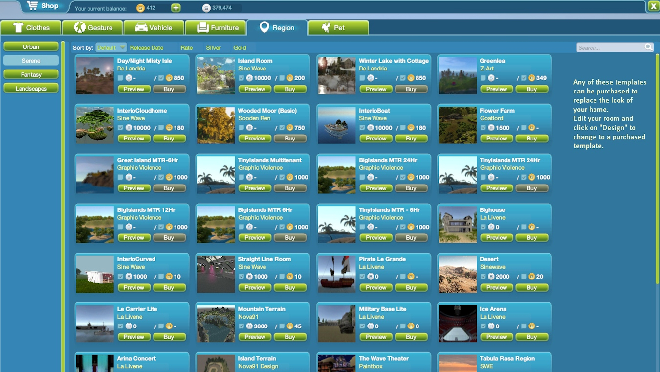660x372 pixels.
Task: Choose the Fantasy category
Action: (x=31, y=74)
